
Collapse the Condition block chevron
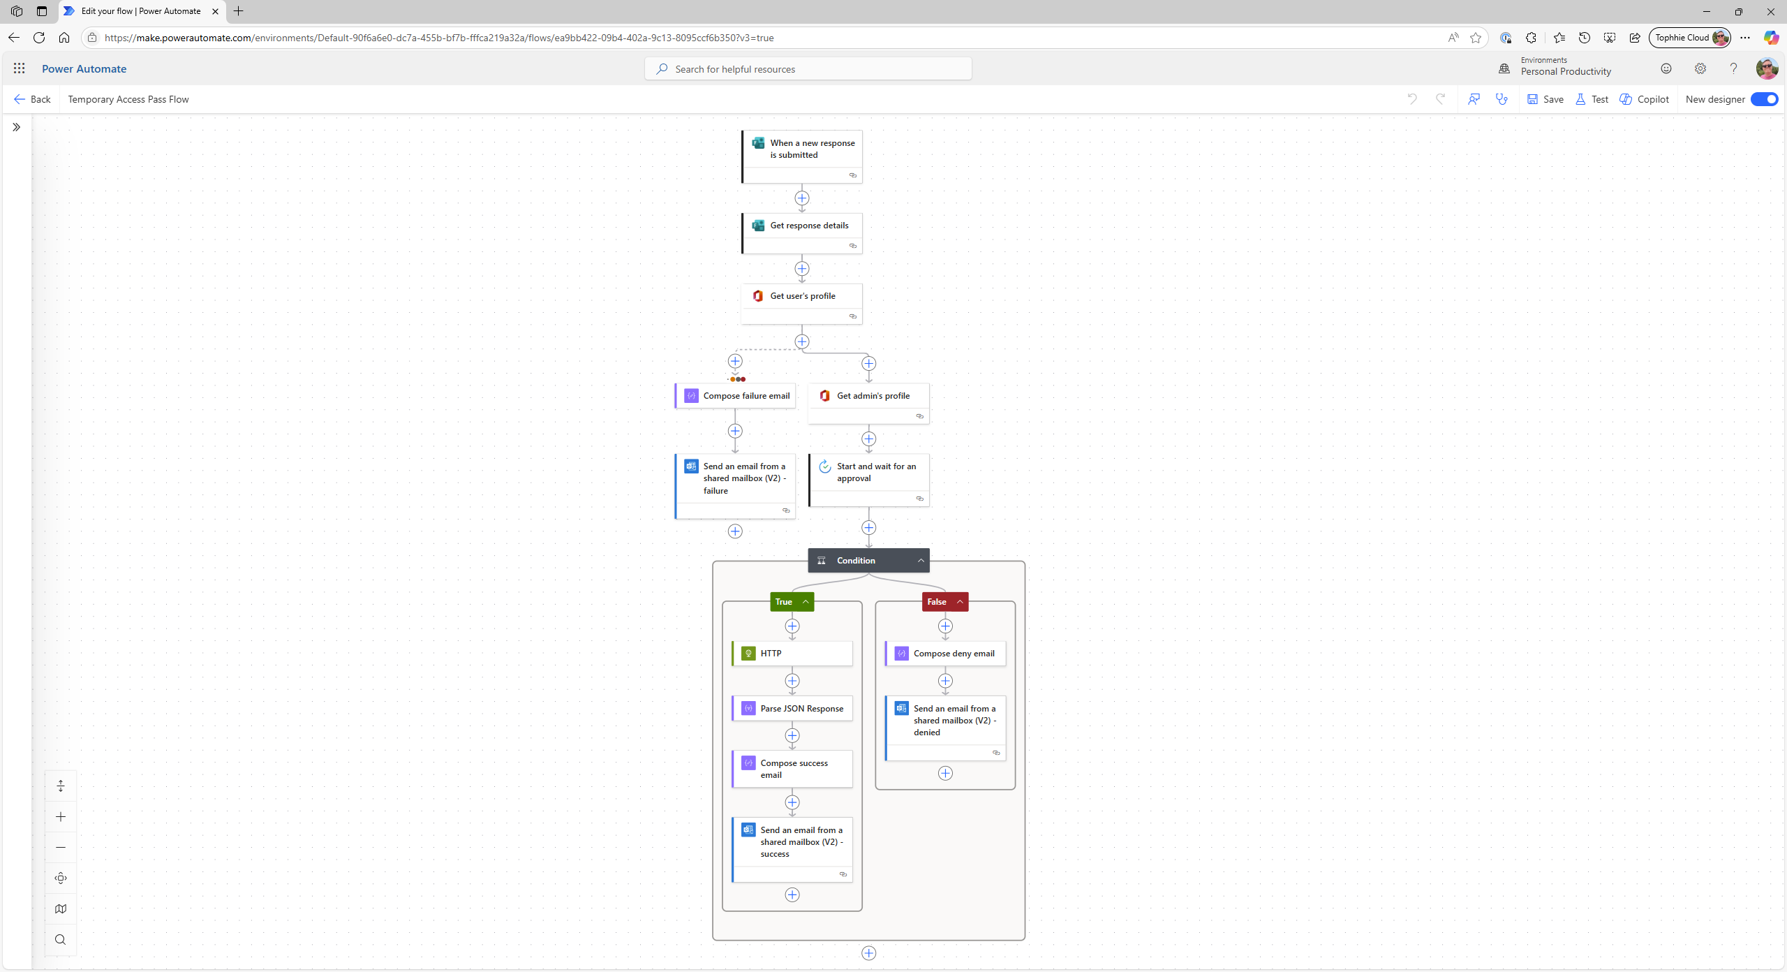coord(921,560)
